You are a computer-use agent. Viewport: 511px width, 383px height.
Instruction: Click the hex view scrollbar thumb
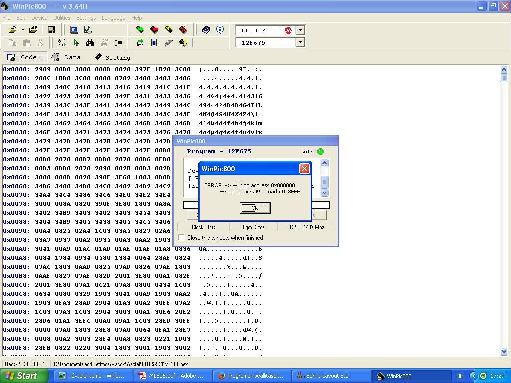point(504,77)
